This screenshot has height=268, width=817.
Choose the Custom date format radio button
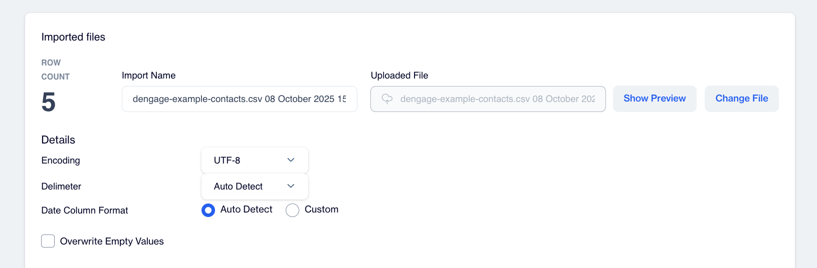pyautogui.click(x=292, y=210)
